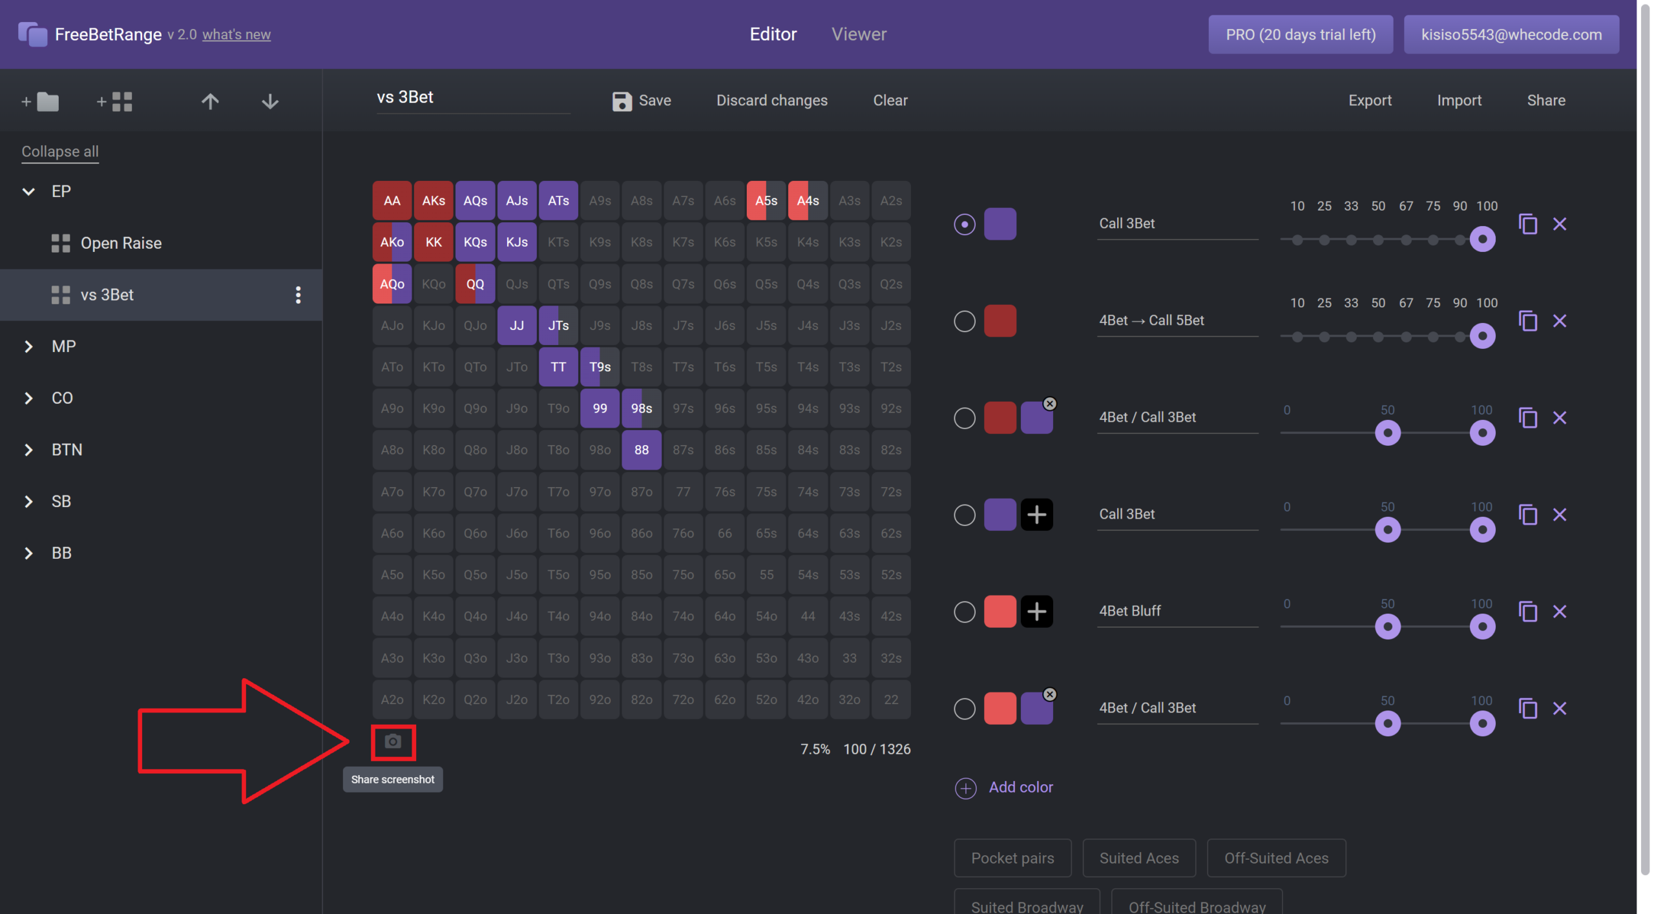Collapse the EP folder
Image resolution: width=1654 pixels, height=914 pixels.
click(x=28, y=192)
